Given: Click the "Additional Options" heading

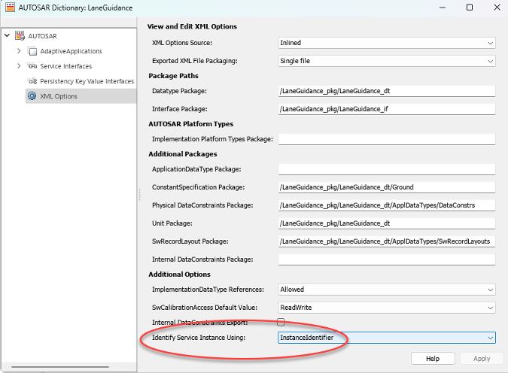Looking at the screenshot, I should click(179, 274).
